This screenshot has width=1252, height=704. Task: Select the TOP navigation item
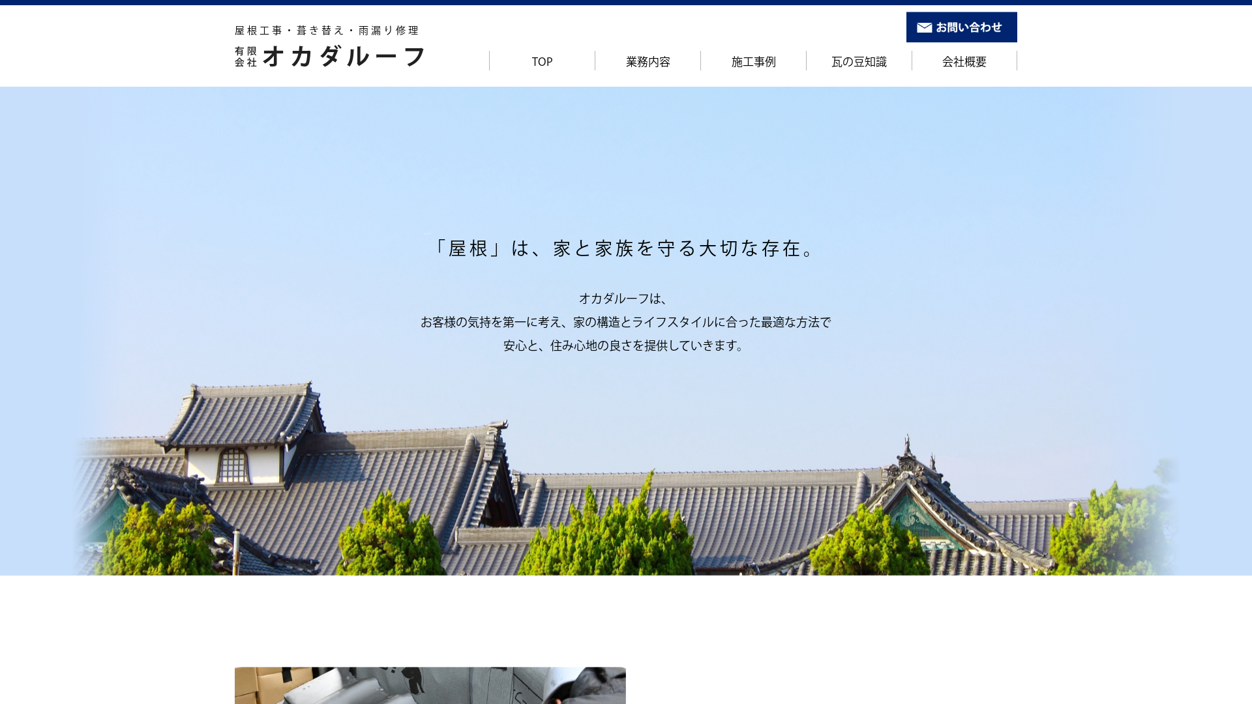[x=542, y=61]
